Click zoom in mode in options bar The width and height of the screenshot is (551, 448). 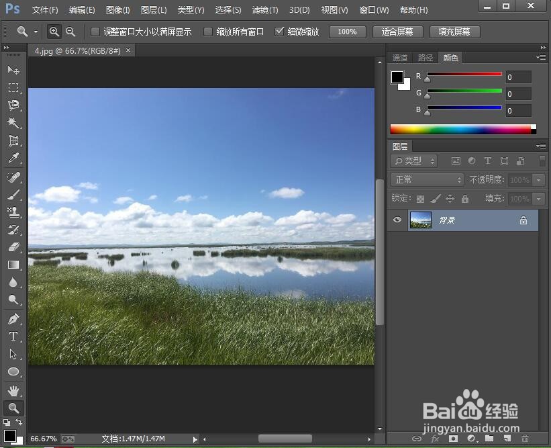(54, 32)
